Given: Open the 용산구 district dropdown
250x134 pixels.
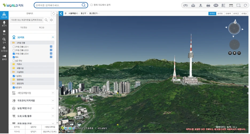Looking at the screenshot, I should pyautogui.click(x=84, y=13).
